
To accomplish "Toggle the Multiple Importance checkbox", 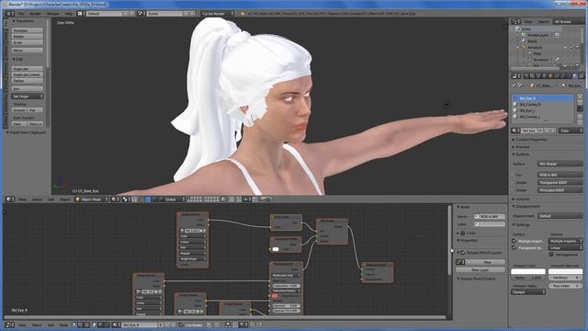I will (514, 241).
